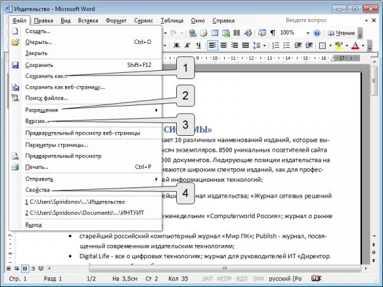The width and height of the screenshot is (383, 287).
Task: Click the bulleted list icon
Action: (287, 45)
